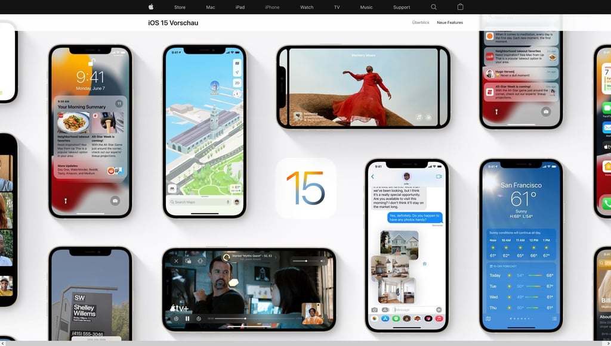Open the Watch menu item

[307, 7]
